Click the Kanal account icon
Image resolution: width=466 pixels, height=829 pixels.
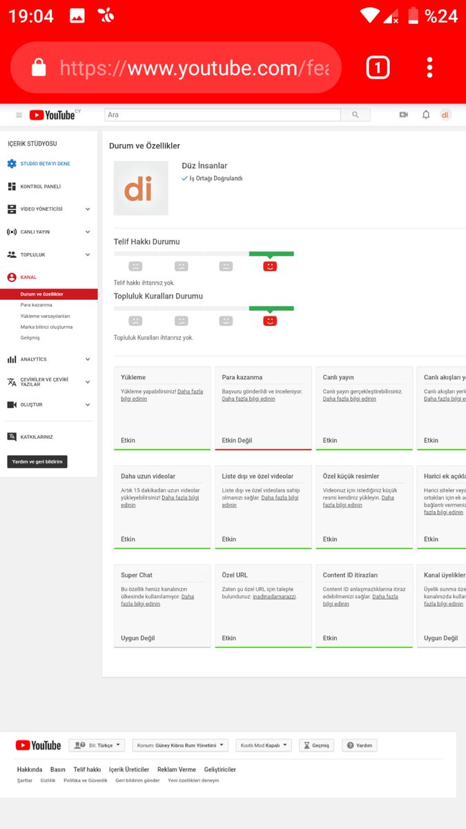(12, 277)
